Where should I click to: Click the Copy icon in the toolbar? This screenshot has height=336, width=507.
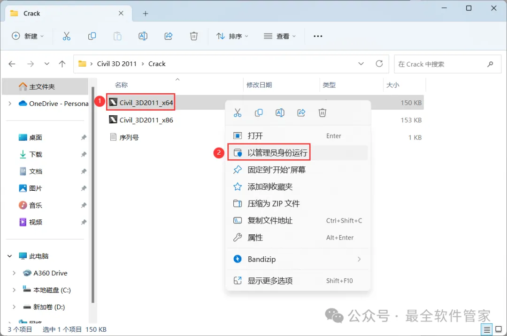pyautogui.click(x=92, y=36)
